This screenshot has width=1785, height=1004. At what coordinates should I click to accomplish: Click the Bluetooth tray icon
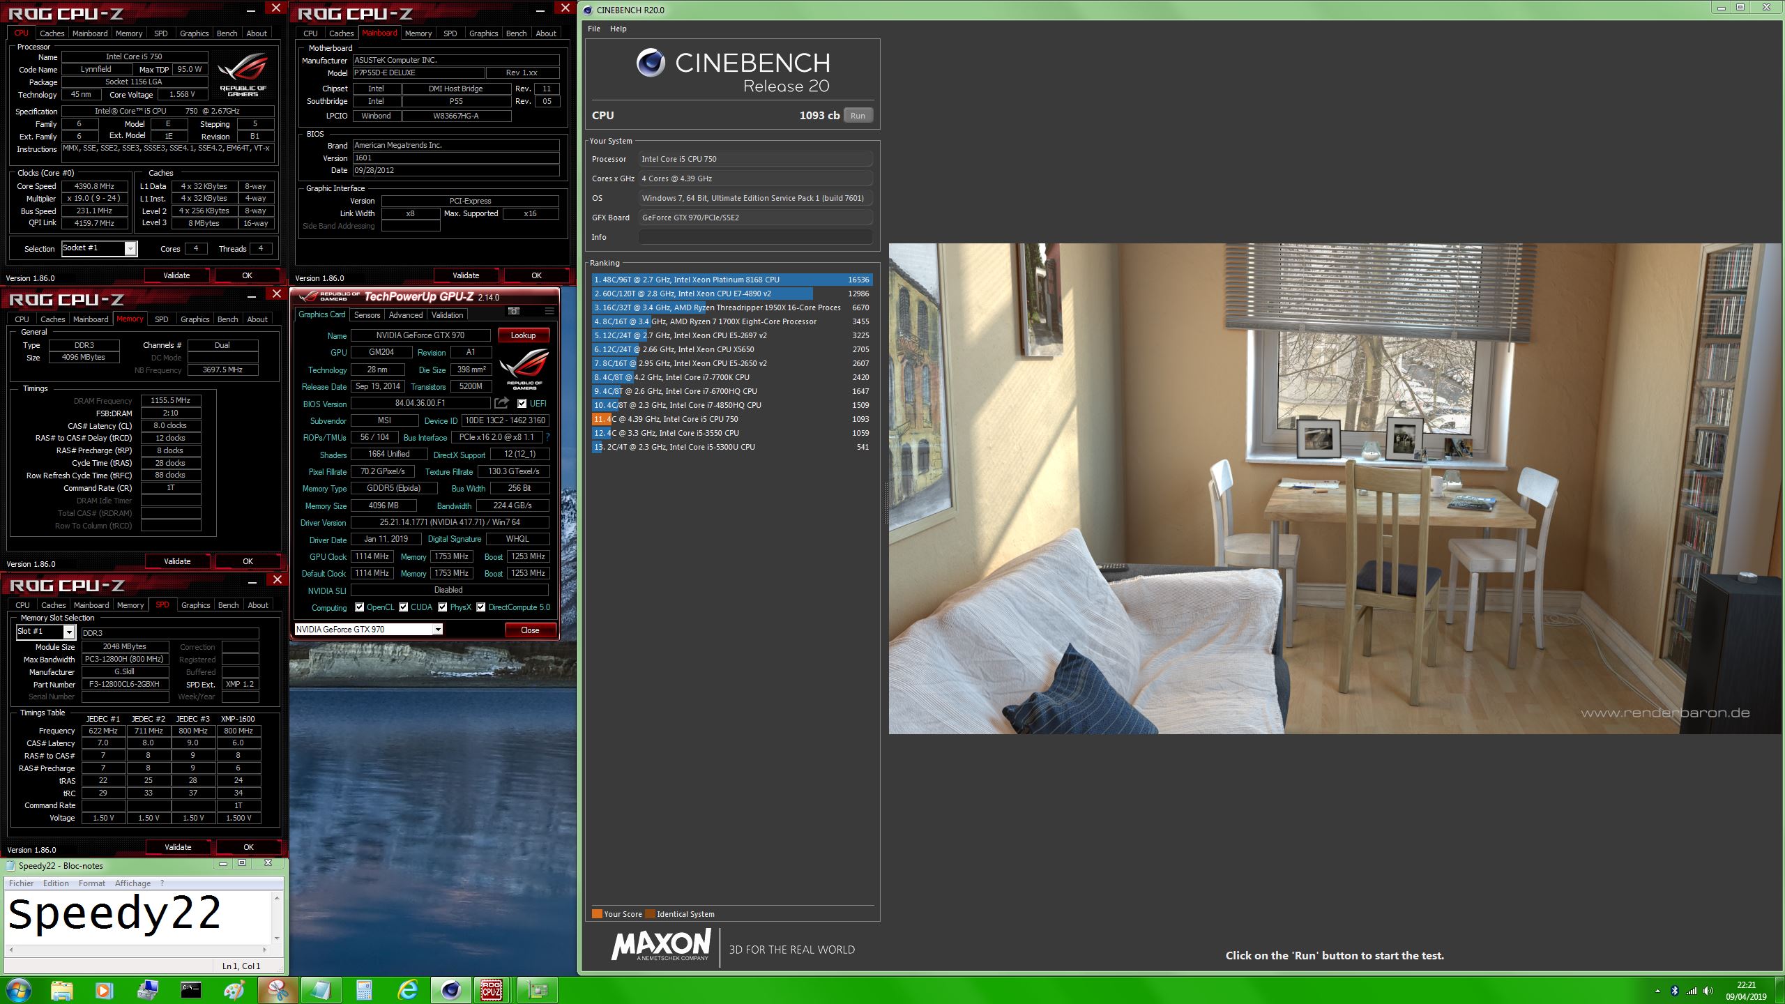[1675, 990]
